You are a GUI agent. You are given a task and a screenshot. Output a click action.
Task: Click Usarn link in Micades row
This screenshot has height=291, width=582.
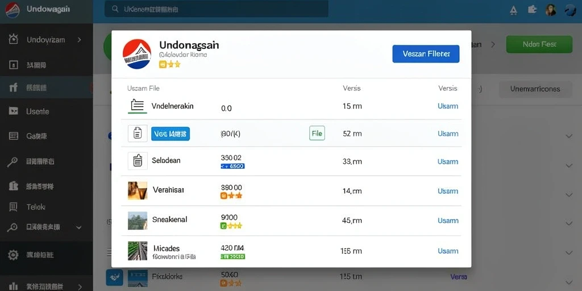[x=448, y=251]
